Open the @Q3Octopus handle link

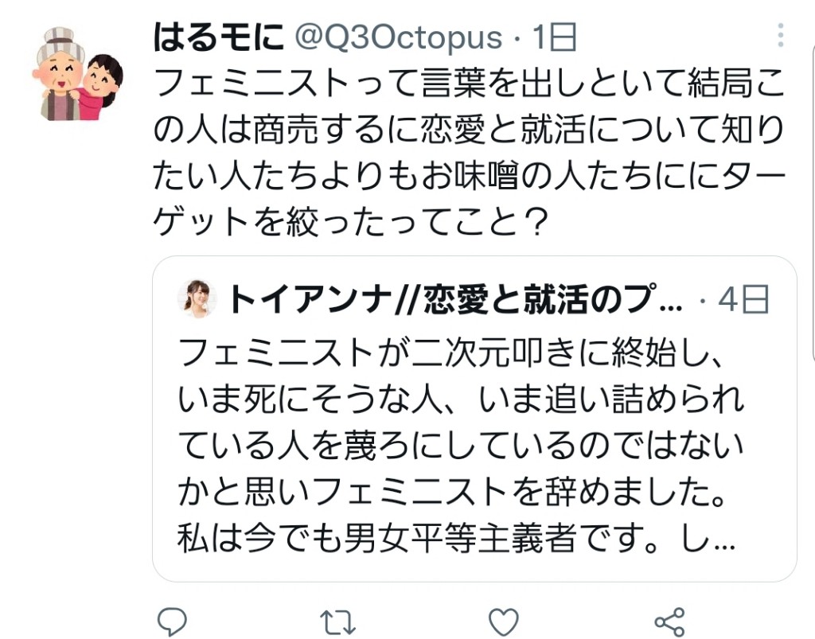pos(399,37)
